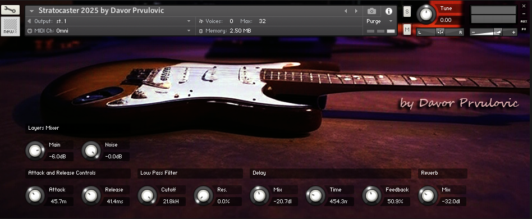
Task: Click the volume plus button
Action: 513,32
